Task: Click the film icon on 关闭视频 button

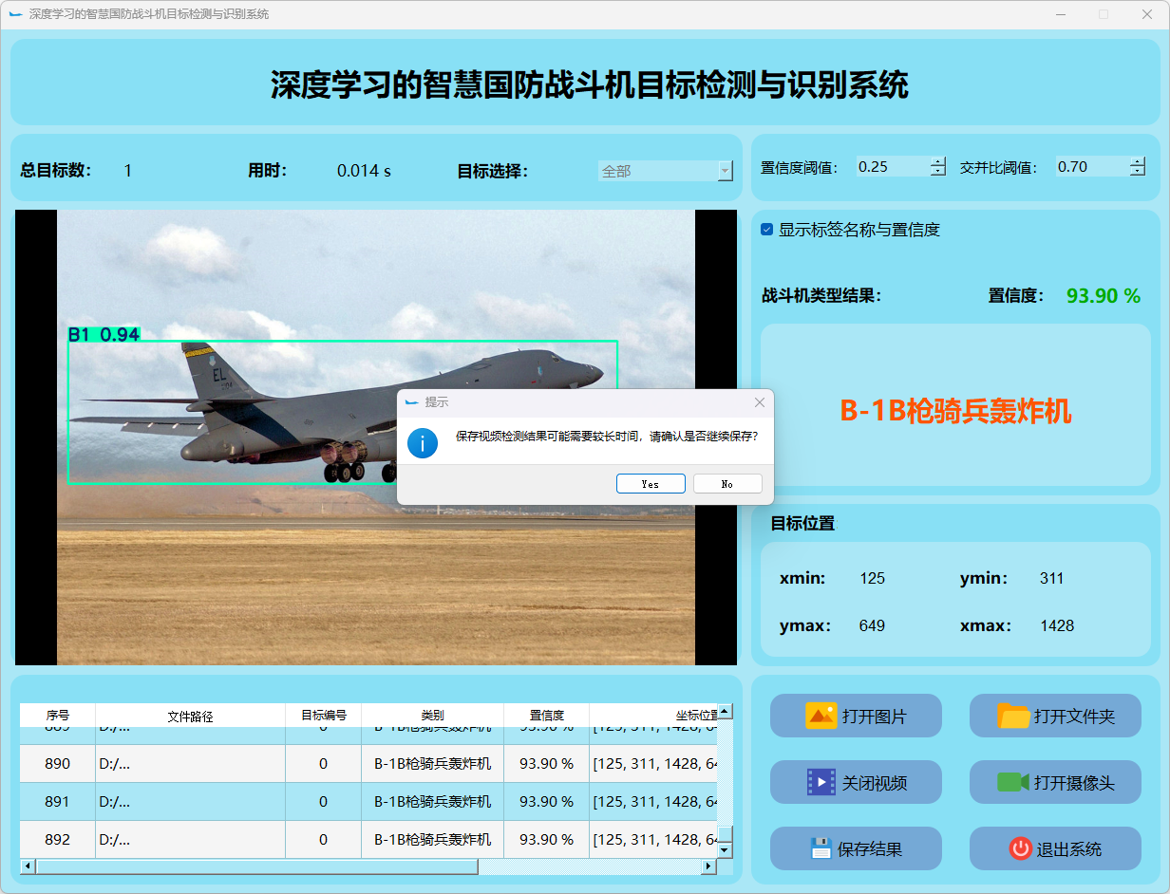Action: pyautogui.click(x=821, y=782)
